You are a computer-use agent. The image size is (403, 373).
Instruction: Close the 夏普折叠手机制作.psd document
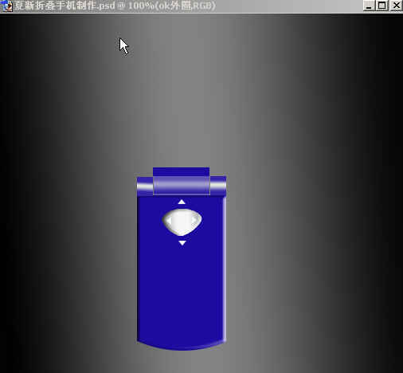pyautogui.click(x=397, y=6)
